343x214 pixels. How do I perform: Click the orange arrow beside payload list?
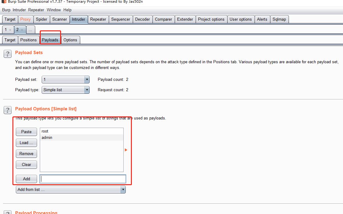click(126, 150)
